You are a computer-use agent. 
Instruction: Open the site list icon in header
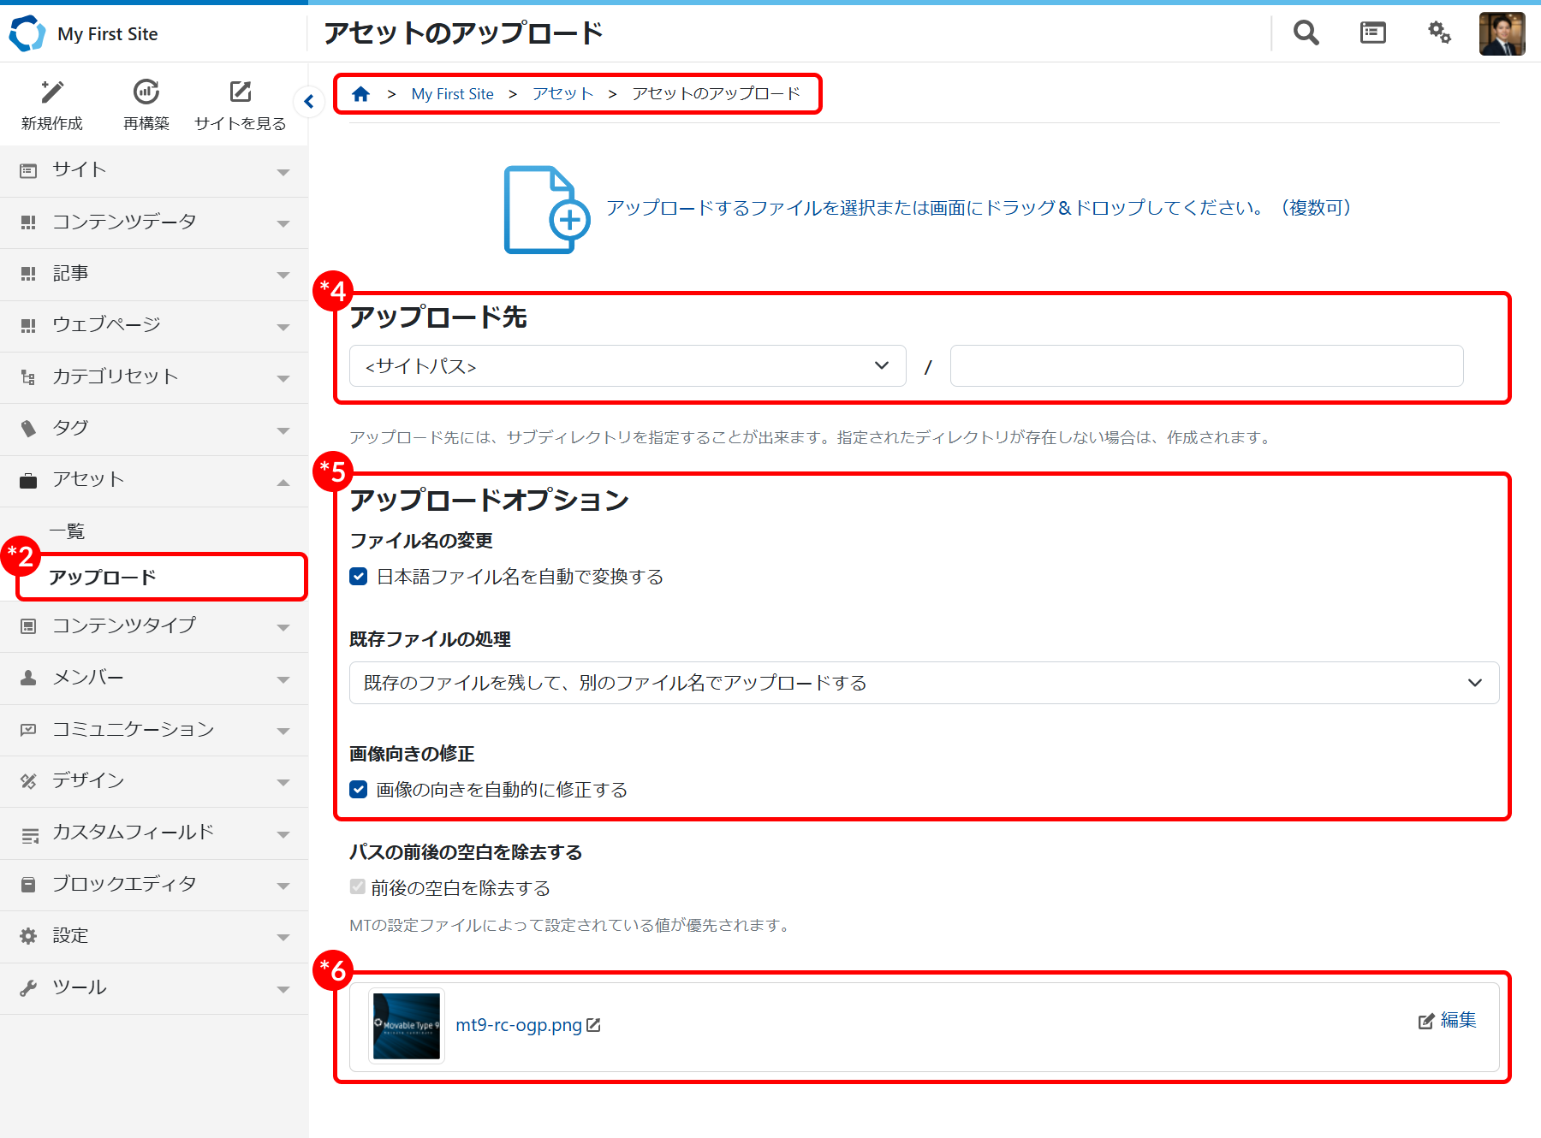[1372, 33]
